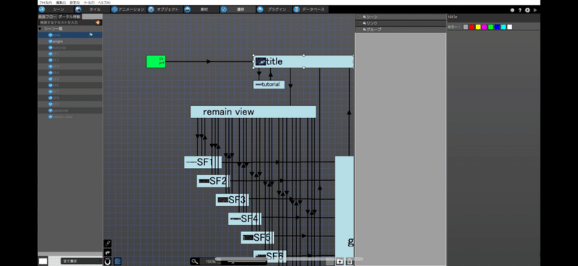Screen dimensions: 578x266
Task: Open the オブジェクト tool tab
Action: (x=165, y=9)
